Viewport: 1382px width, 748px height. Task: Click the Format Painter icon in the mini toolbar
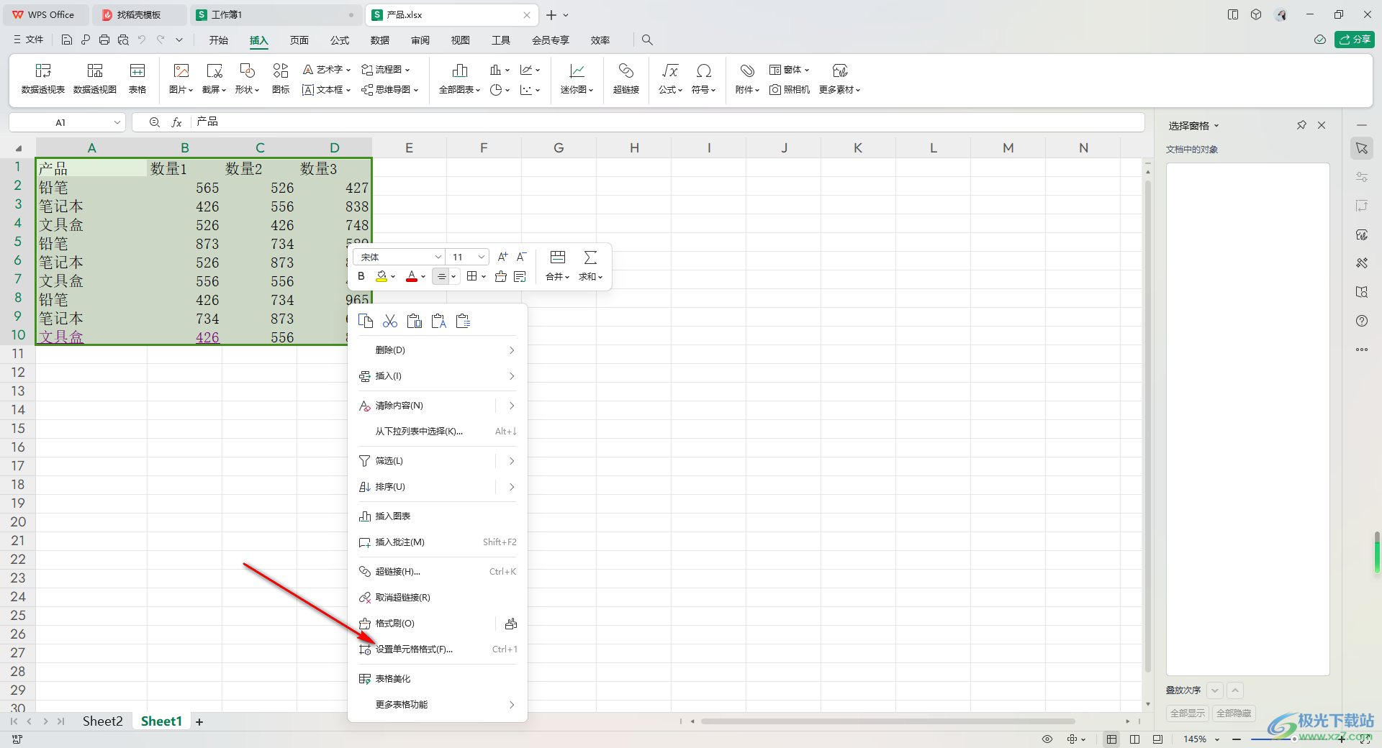(x=501, y=276)
